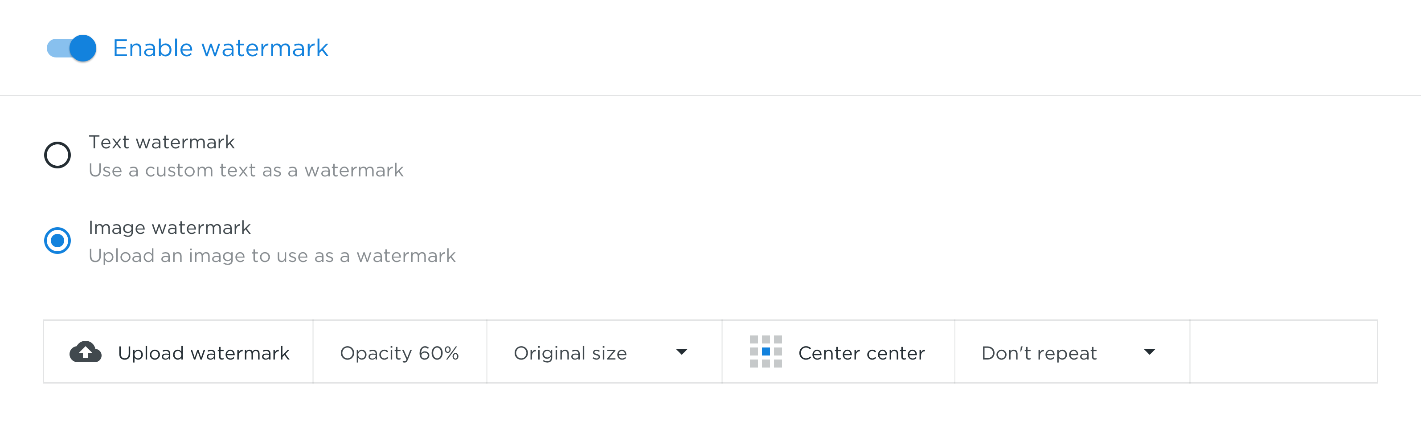Screen dimensions: 1421x425
Task: Pick the bottom-left square in position grid
Action: [x=753, y=364]
